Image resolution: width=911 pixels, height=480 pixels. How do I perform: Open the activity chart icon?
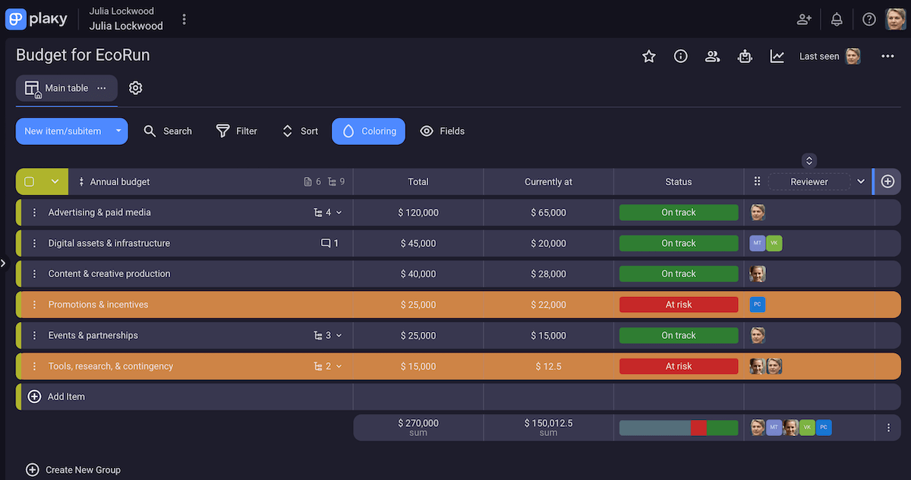coord(777,56)
